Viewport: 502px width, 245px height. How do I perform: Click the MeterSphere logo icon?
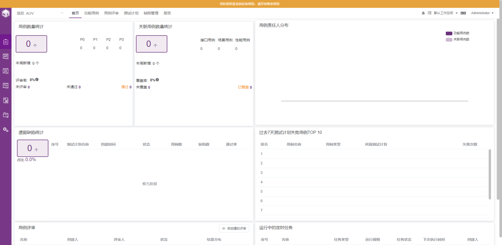click(x=6, y=13)
